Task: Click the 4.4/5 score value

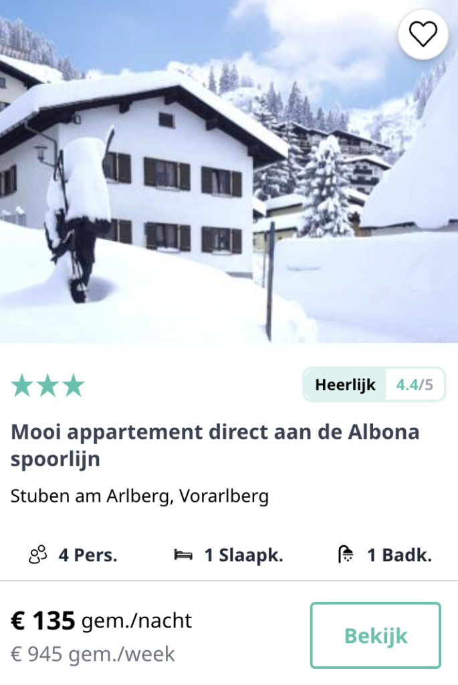Action: (x=415, y=385)
